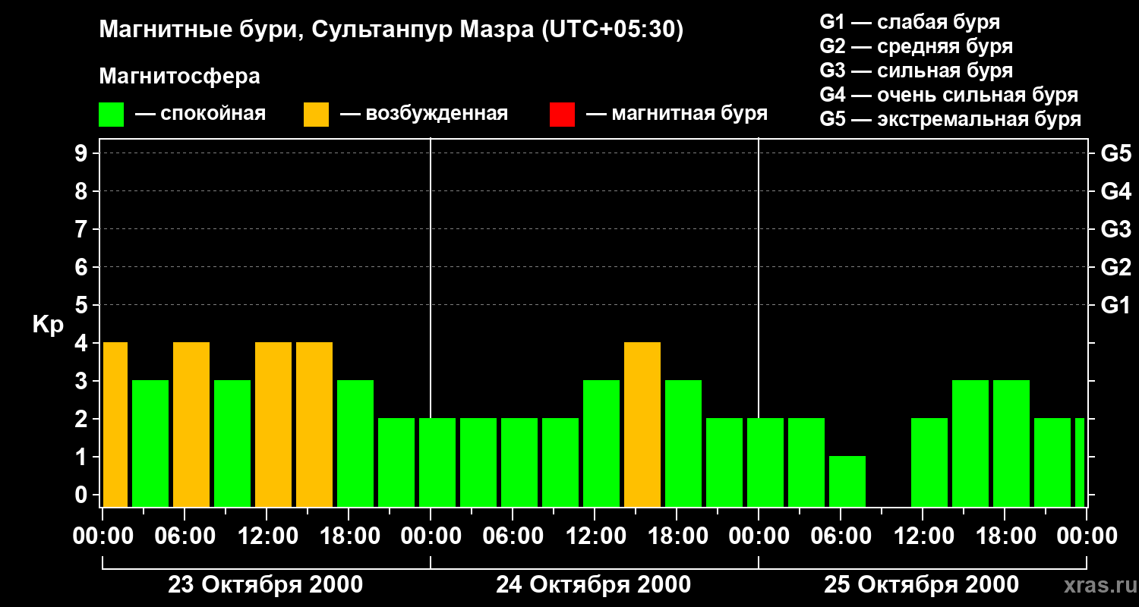Select the green 18:00 bar on 25 Октября
The image size is (1139, 607).
1011,444
